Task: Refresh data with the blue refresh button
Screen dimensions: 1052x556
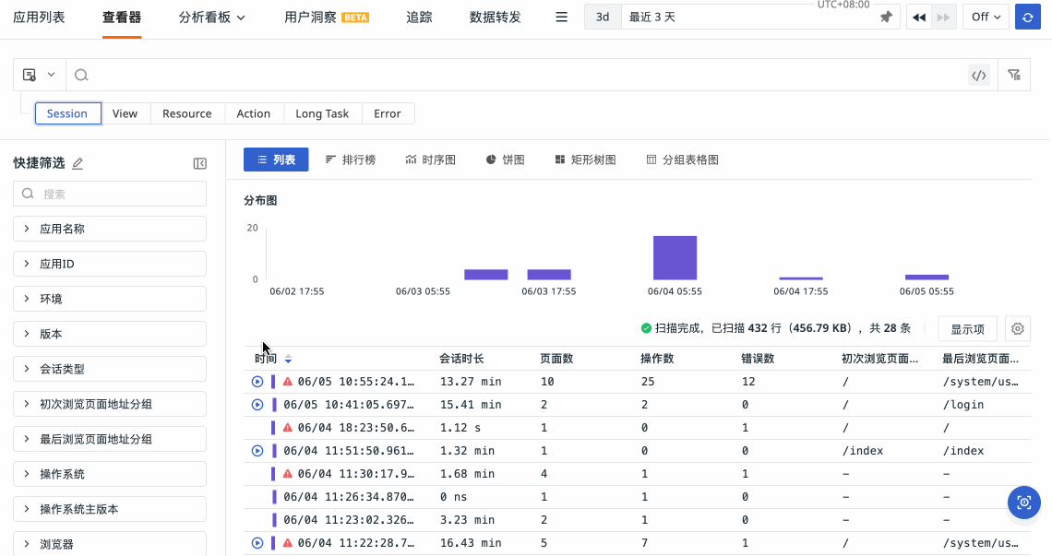Action: click(1027, 18)
